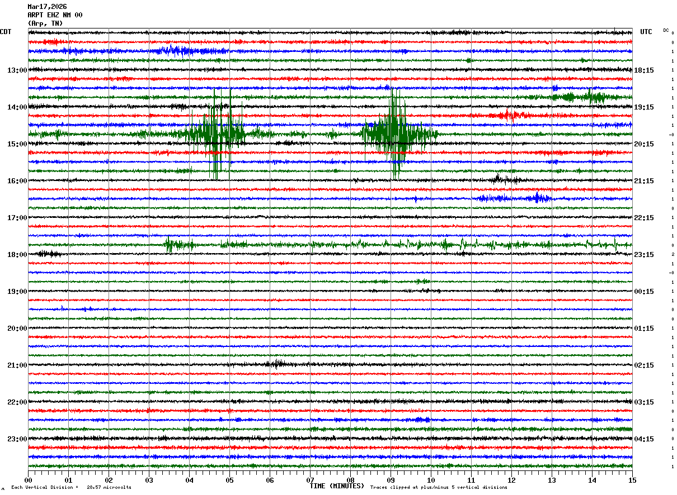Select the 17:00 CDT time label
The height and width of the screenshot is (495, 677).
point(17,218)
